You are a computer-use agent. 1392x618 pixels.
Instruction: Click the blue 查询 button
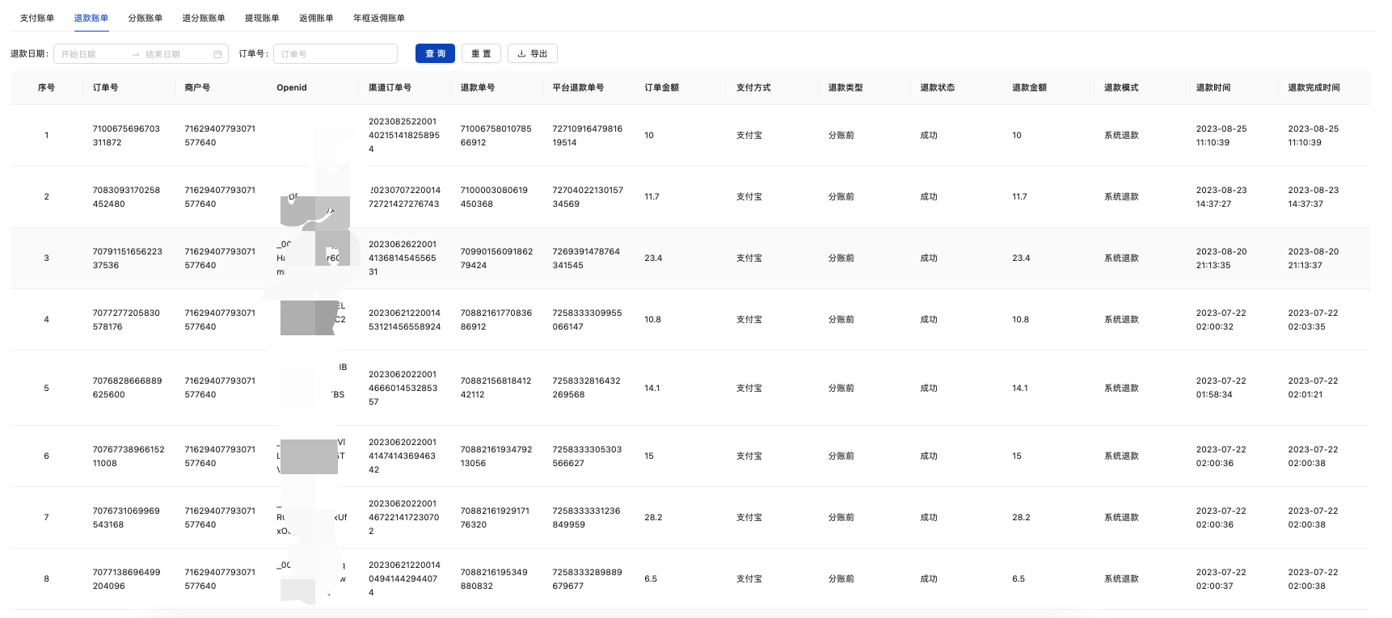click(x=435, y=53)
